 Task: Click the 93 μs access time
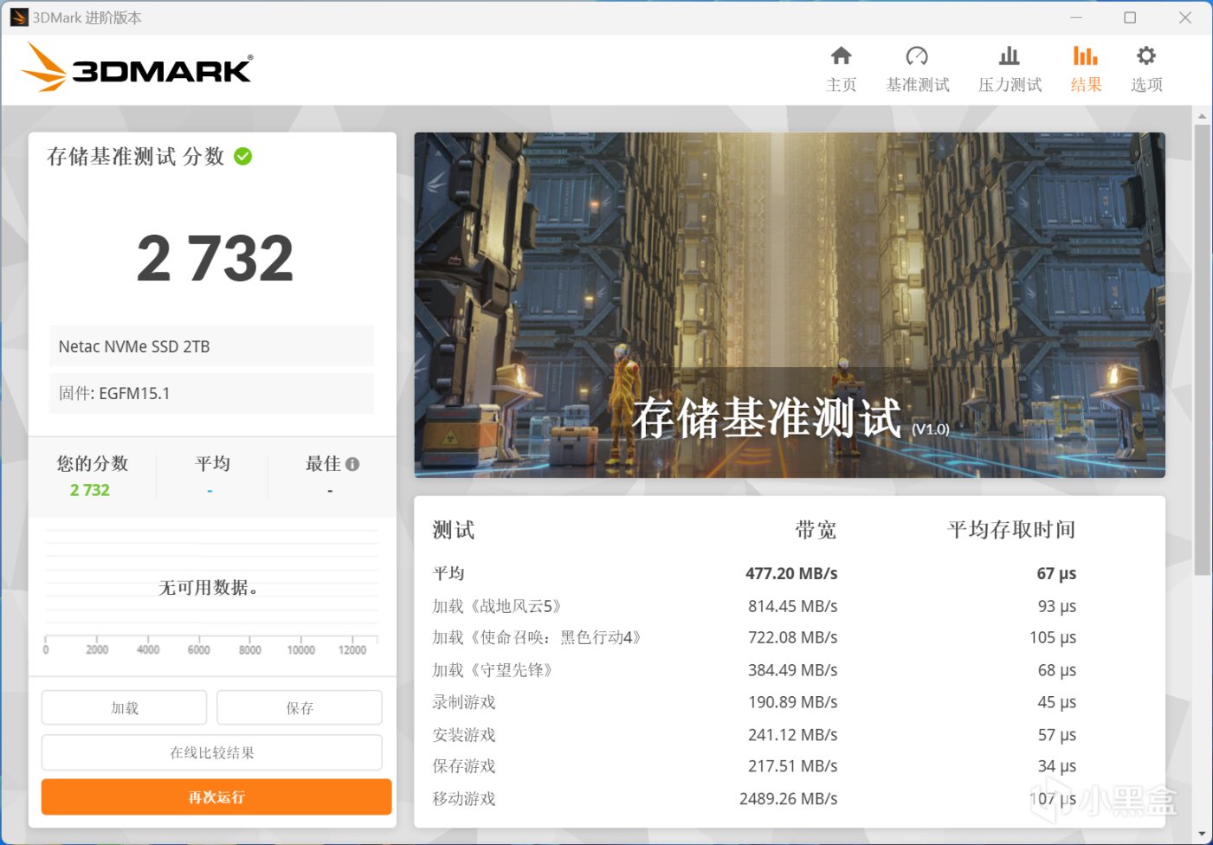1057,606
